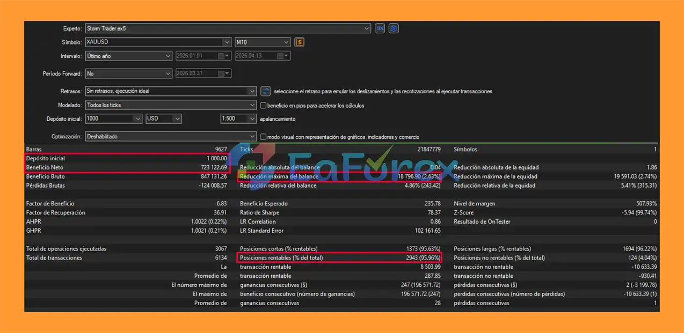
Task: Enable modo visual con gráficos checkbox
Action: (263, 137)
